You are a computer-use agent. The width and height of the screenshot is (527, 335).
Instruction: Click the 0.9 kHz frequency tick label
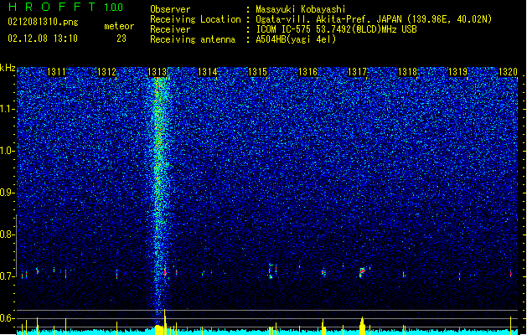click(8, 193)
